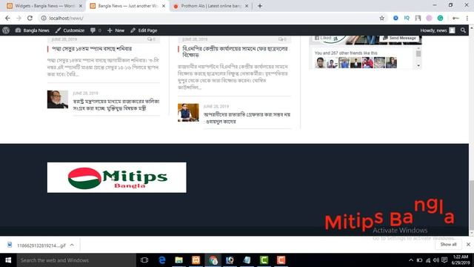Open the purple profile avatar in Chrome
Viewport: 474px width, 267px height.
[x=429, y=18]
